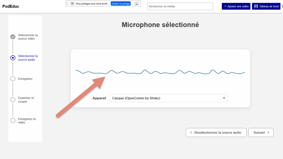
Task: Click Ajouter une vidéo button
Action: 236,6
